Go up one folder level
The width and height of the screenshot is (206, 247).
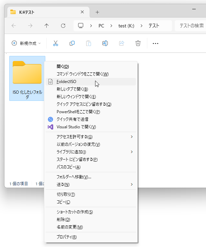(x=46, y=26)
